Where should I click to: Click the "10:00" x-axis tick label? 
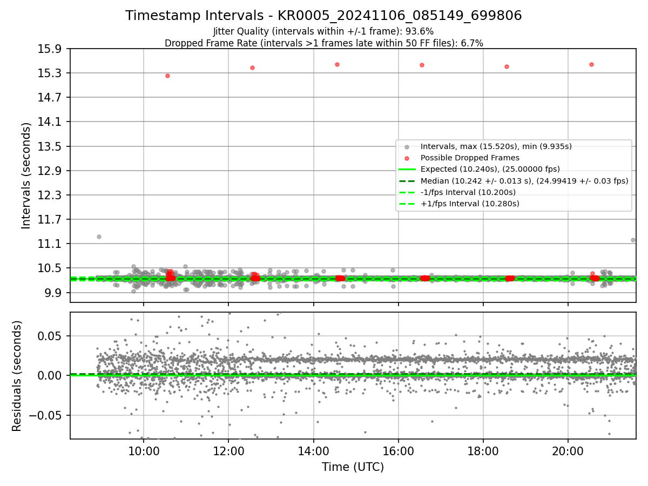click(x=144, y=450)
